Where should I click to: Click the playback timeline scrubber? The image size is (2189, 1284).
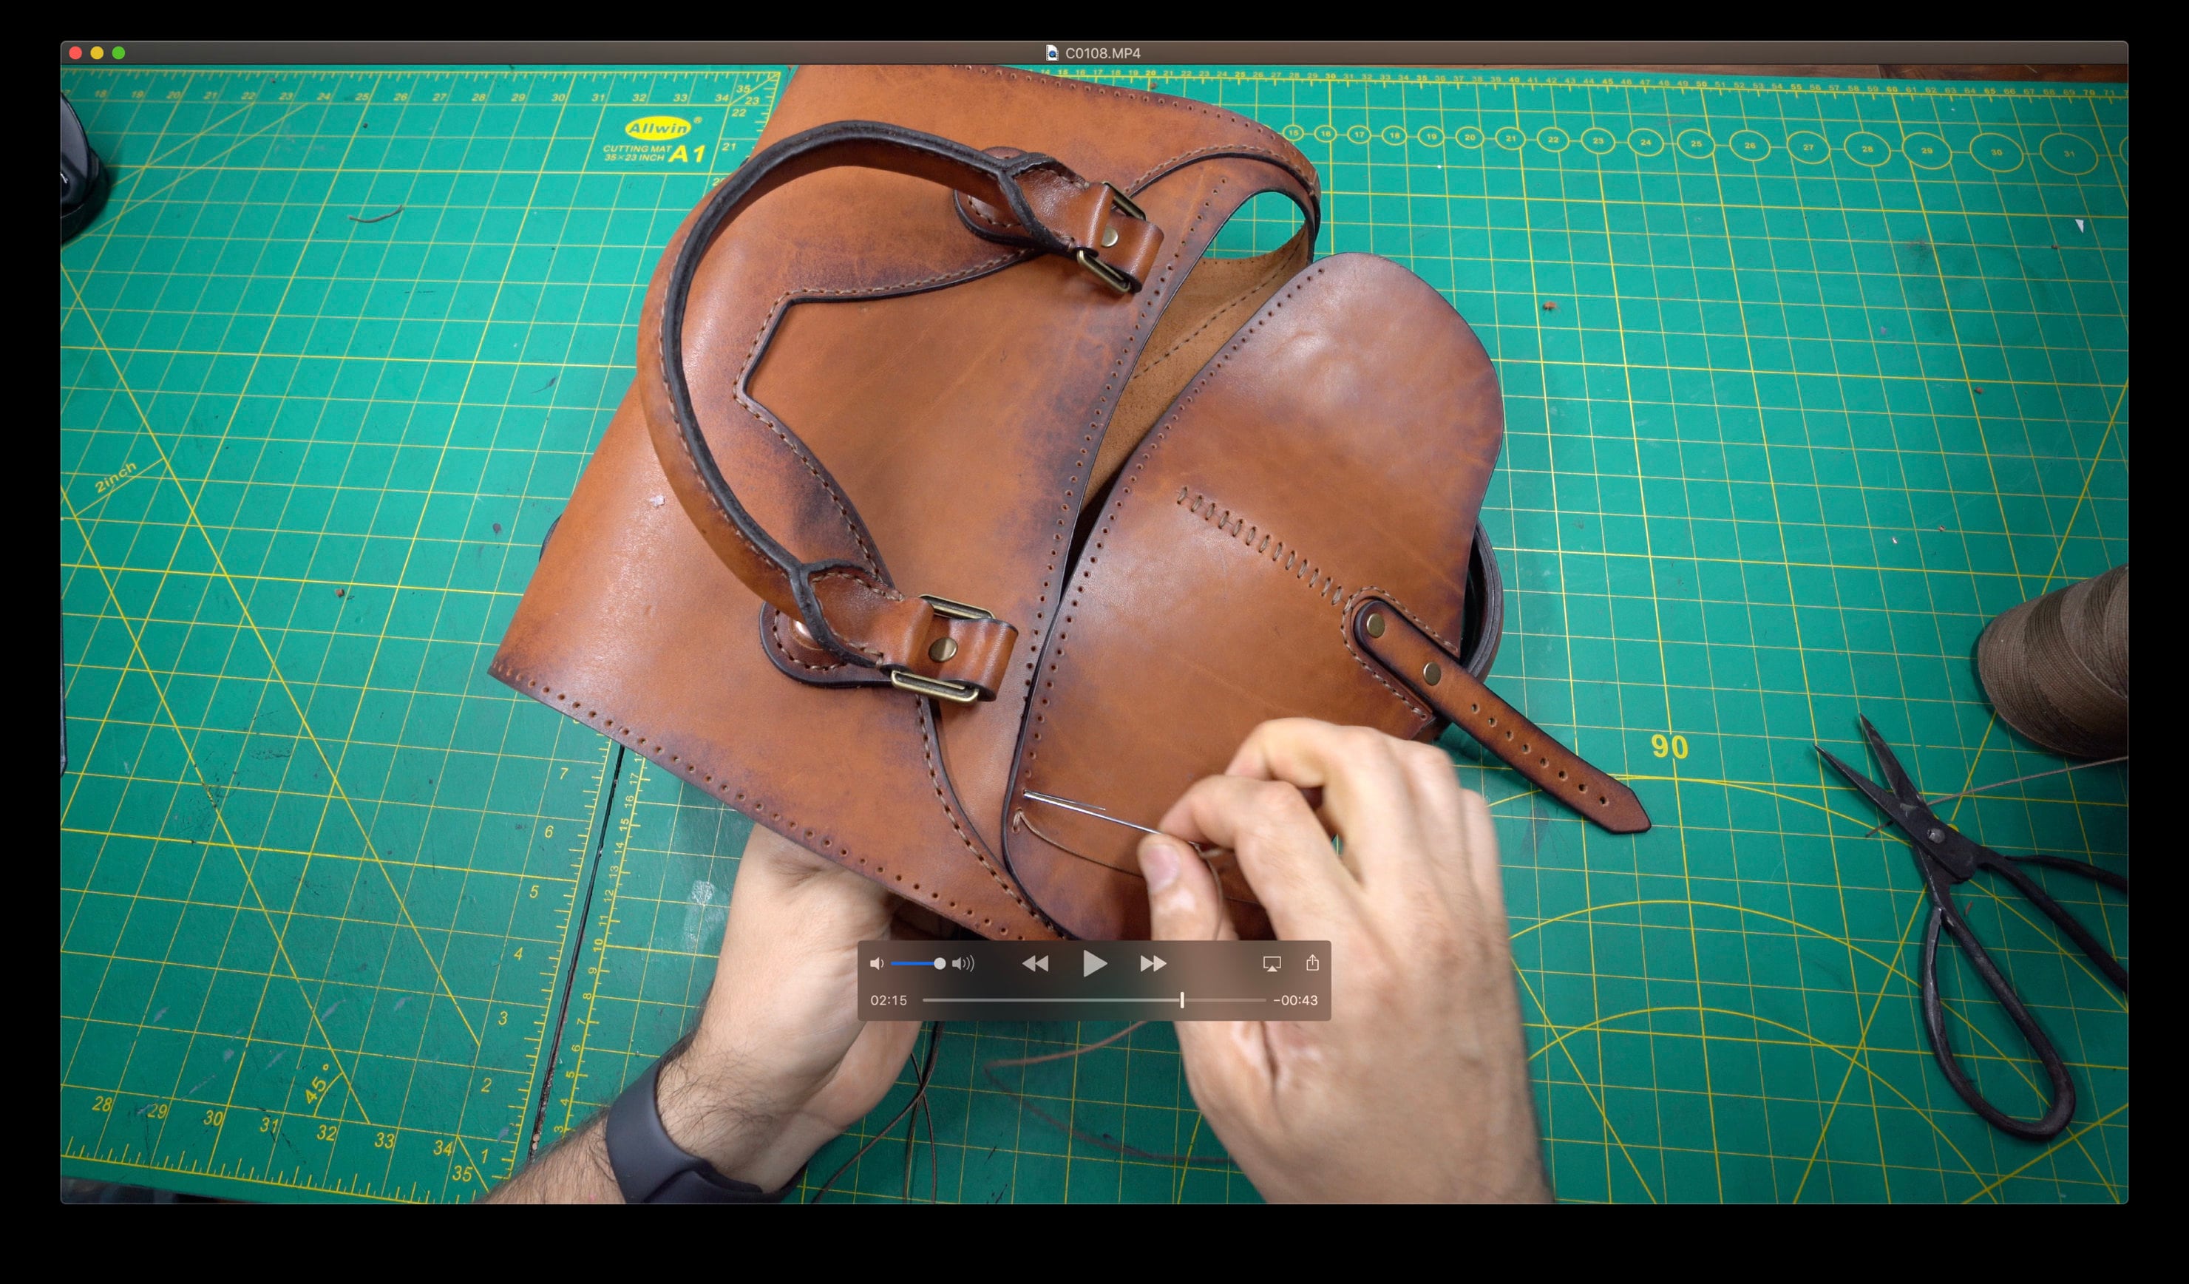(1093, 1001)
